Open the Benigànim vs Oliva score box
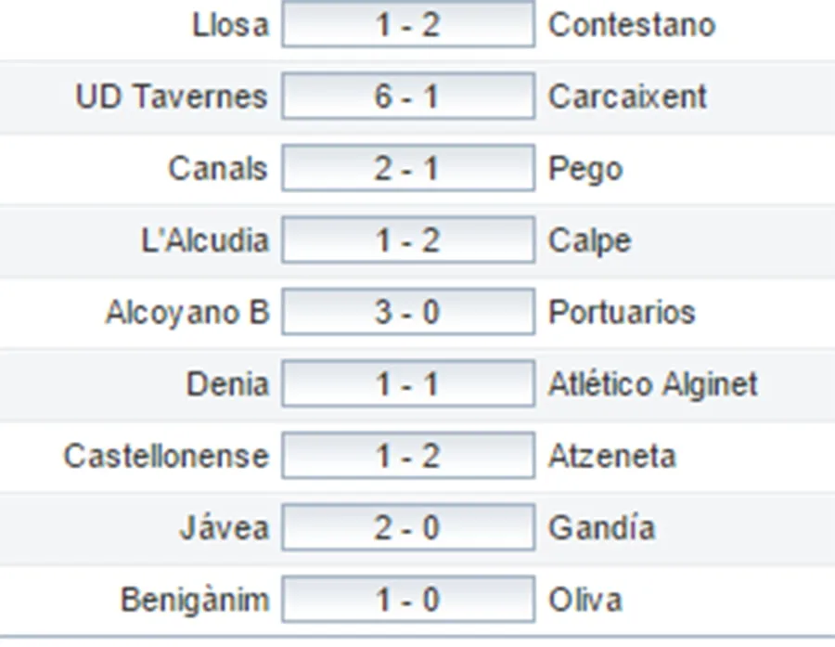The width and height of the screenshot is (835, 647). [408, 599]
